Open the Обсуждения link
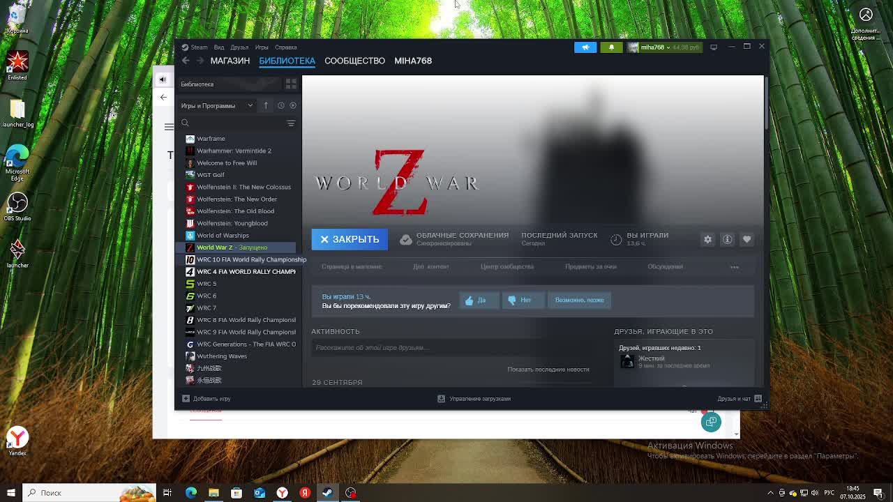Image resolution: width=893 pixels, height=502 pixels. [665, 266]
